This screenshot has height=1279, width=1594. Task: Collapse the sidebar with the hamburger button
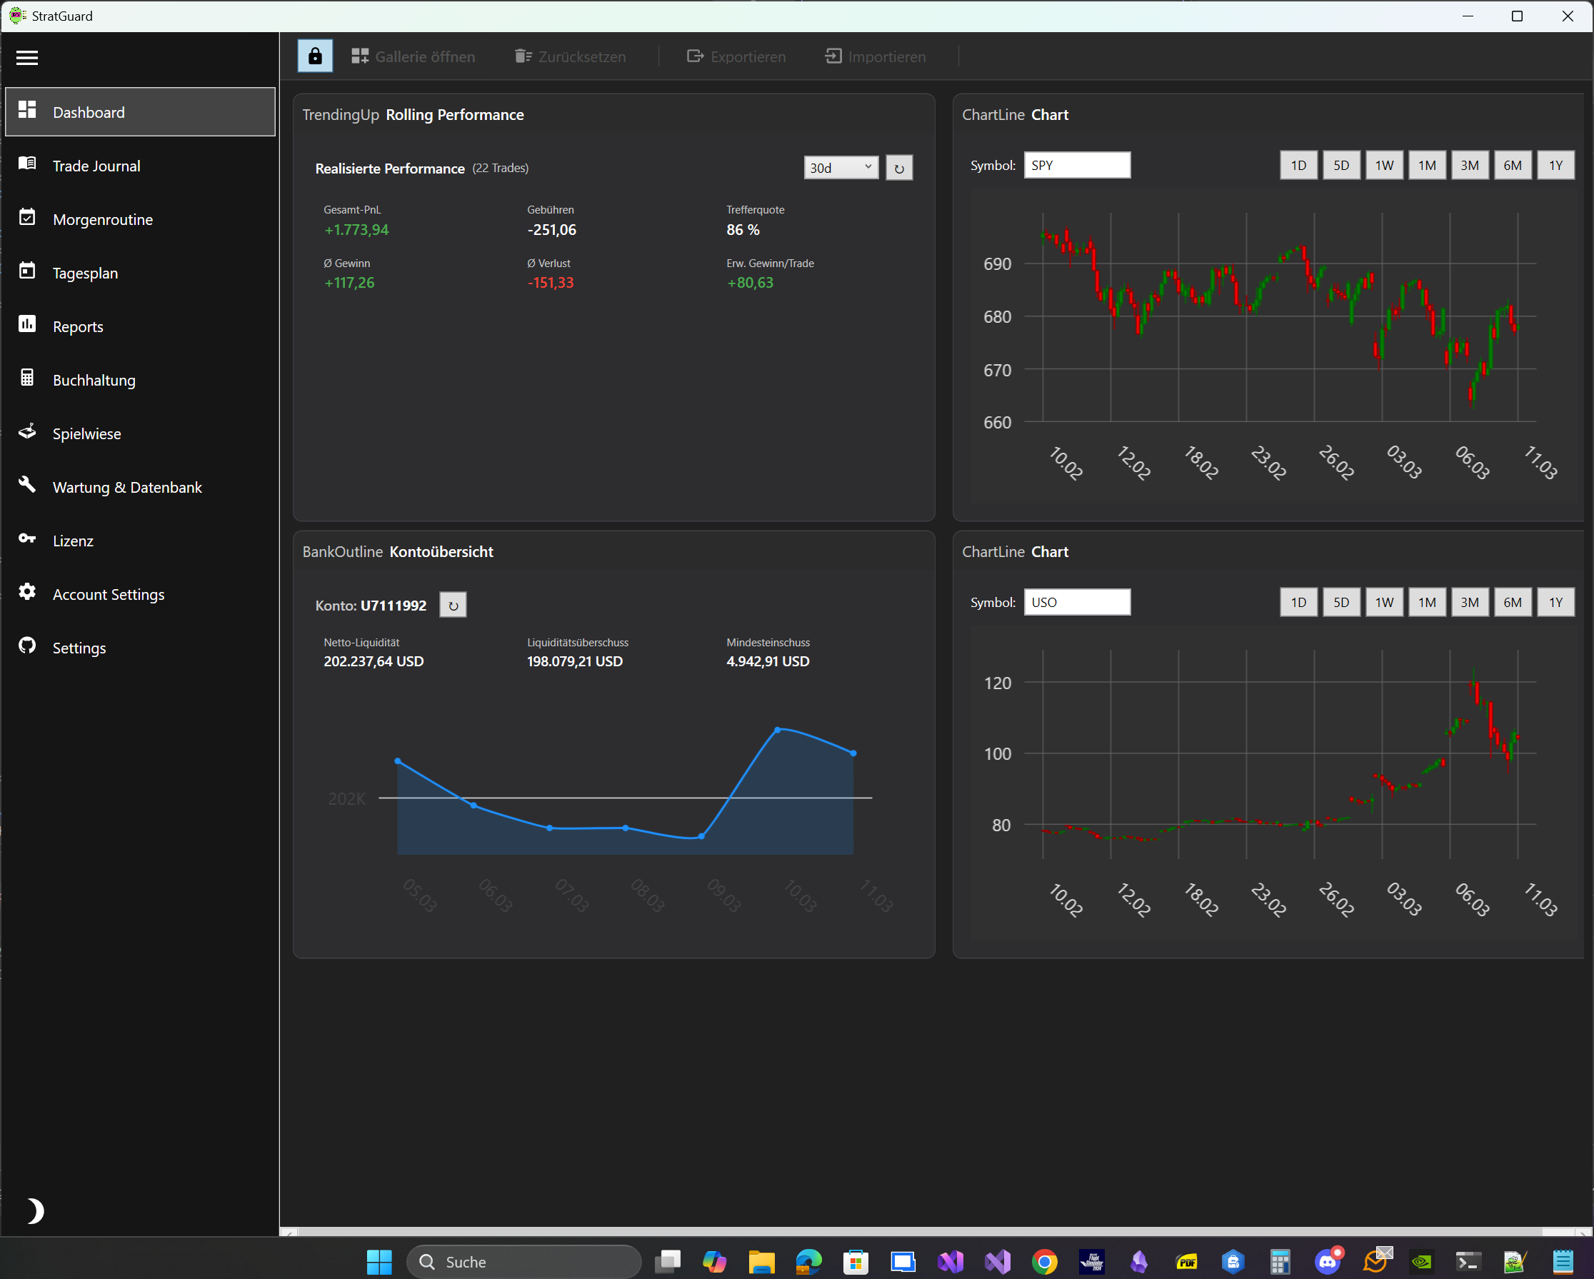point(26,58)
